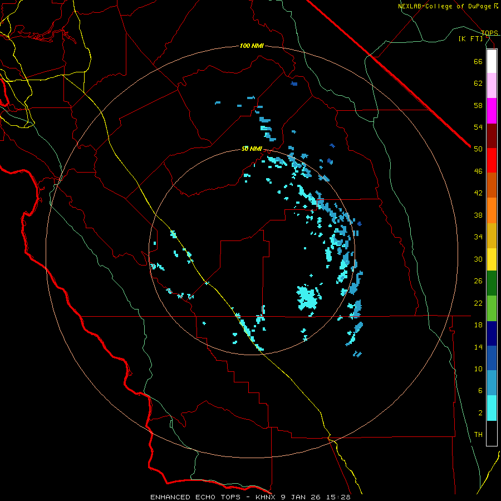501x501 pixels.
Task: Click the dark orange 42-46 kft swatch
Action: click(x=492, y=185)
